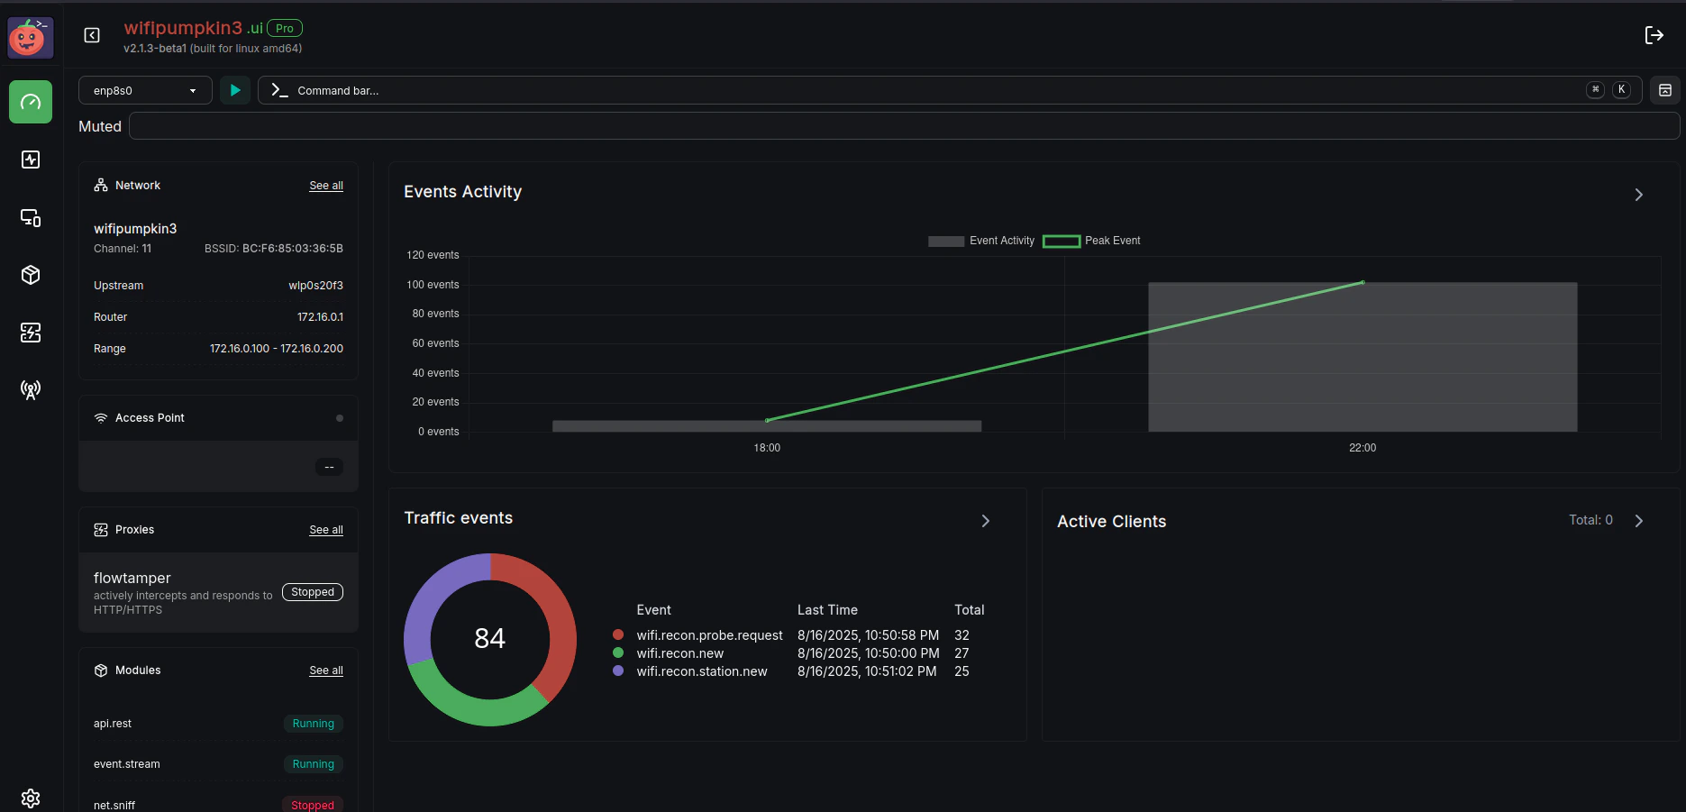Open the proxies sidebar icon

click(31, 333)
